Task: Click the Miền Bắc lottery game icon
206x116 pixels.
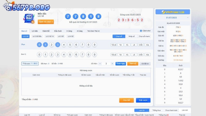Action: (29, 18)
